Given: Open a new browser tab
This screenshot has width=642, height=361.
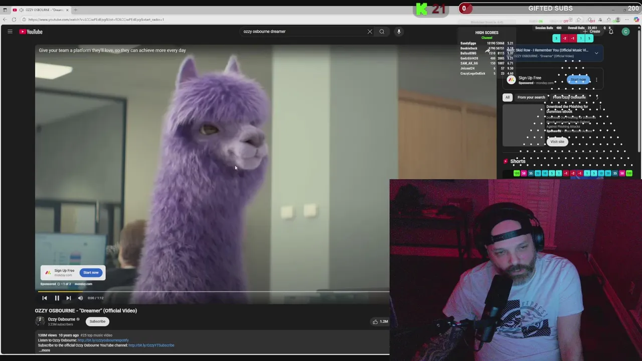Looking at the screenshot, I should click(76, 10).
